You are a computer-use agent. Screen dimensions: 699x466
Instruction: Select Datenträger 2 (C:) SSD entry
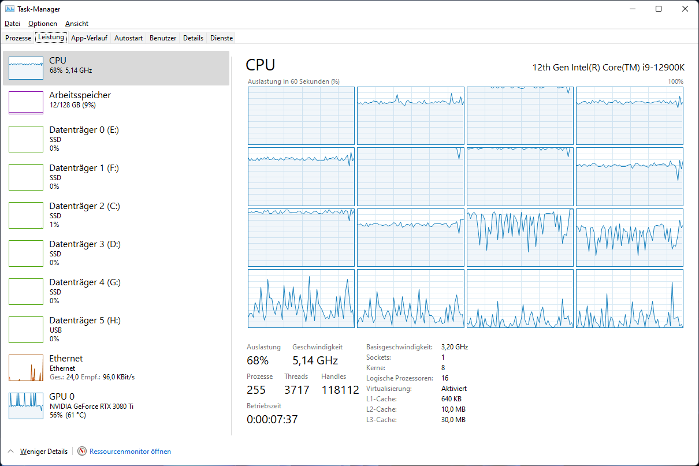87,215
